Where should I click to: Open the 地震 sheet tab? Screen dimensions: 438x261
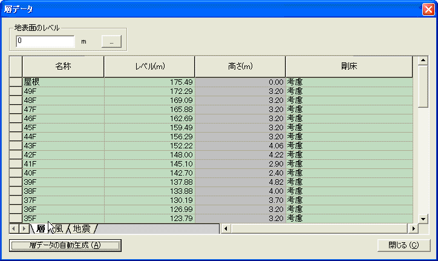point(82,229)
